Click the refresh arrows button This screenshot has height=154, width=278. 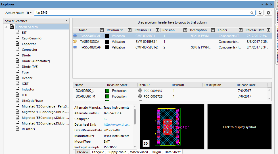260,13
